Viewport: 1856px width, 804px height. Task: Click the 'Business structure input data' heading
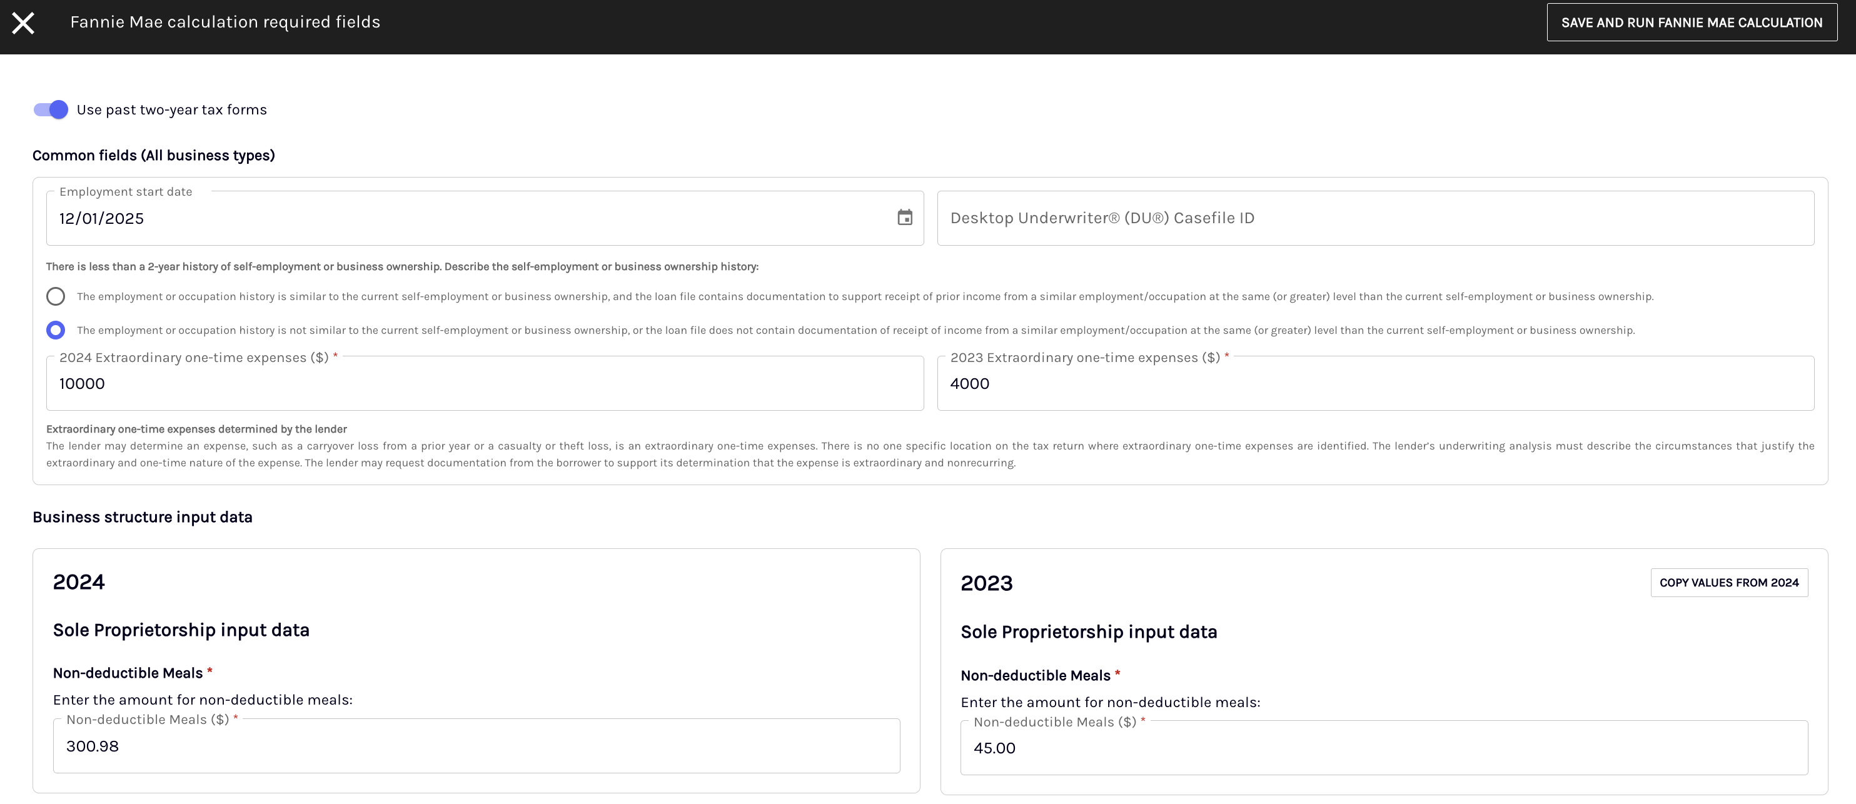click(143, 516)
